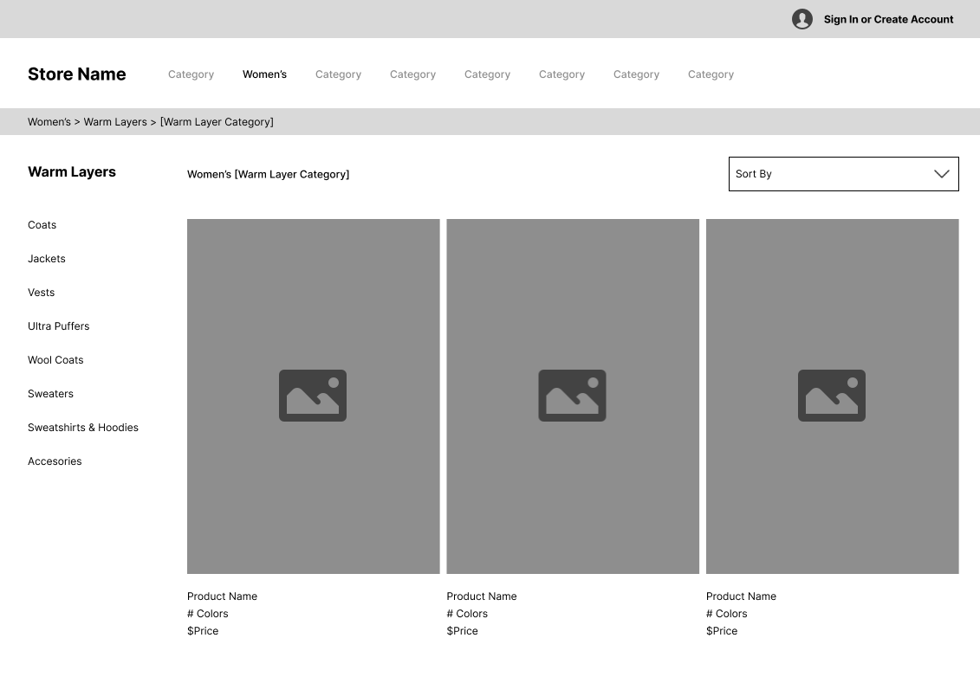Select Vests in the sidebar
Image resolution: width=980 pixels, height=696 pixels.
pyautogui.click(x=42, y=292)
